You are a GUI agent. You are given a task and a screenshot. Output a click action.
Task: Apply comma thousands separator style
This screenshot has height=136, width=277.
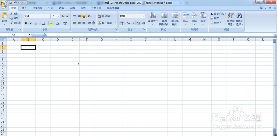pos(133,23)
